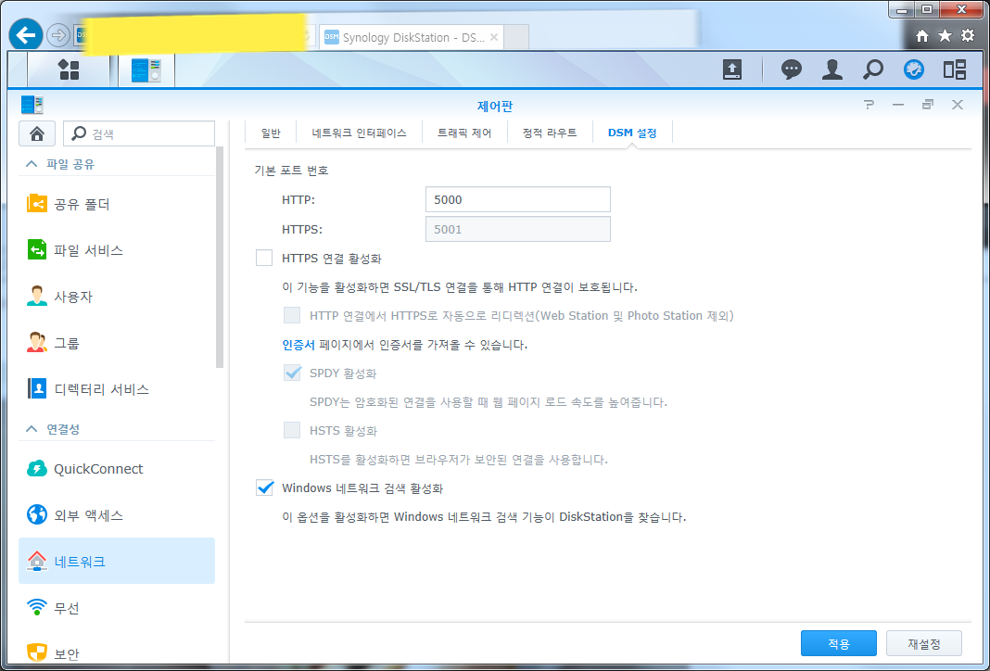
Task: Open help with the question mark icon
Action: click(869, 104)
